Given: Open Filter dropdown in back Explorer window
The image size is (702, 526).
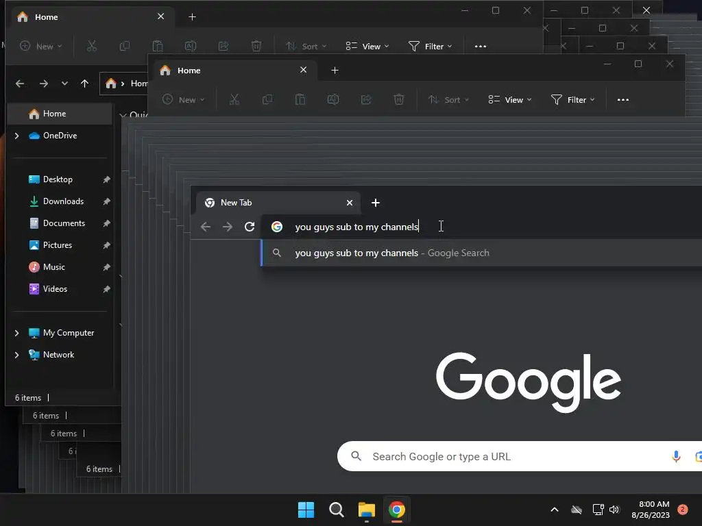Looking at the screenshot, I should 431,46.
